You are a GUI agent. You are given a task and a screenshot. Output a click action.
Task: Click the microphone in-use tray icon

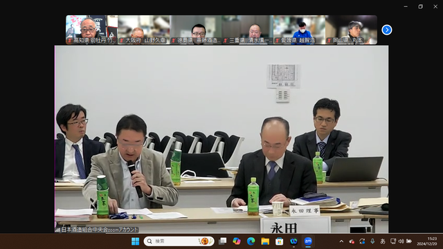(x=372, y=241)
